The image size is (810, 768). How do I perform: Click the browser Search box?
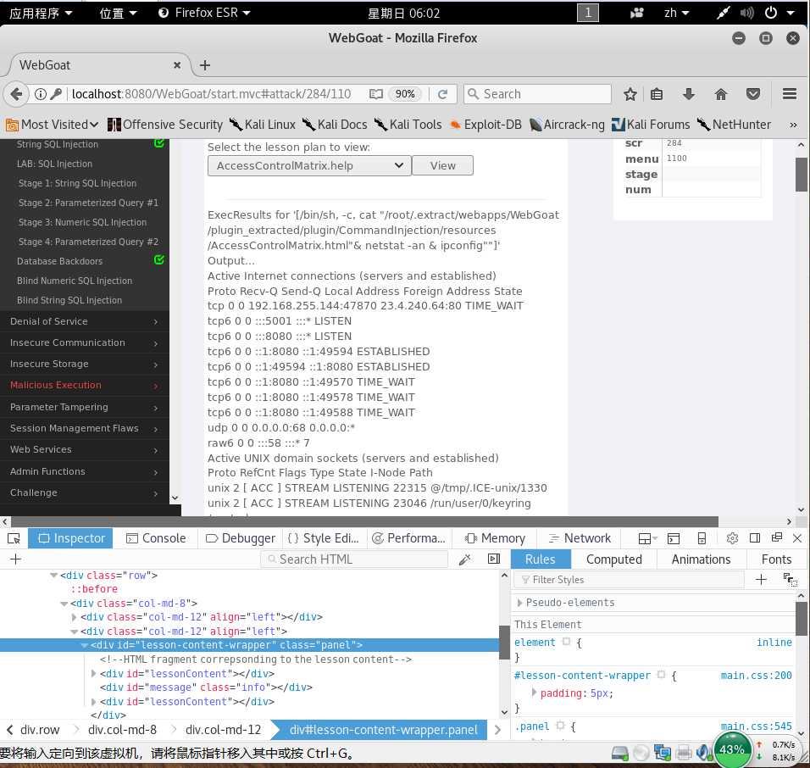pyautogui.click(x=537, y=94)
